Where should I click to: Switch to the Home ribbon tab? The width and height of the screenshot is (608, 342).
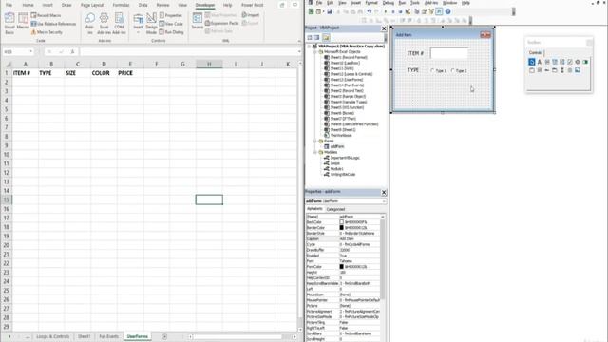click(x=28, y=5)
